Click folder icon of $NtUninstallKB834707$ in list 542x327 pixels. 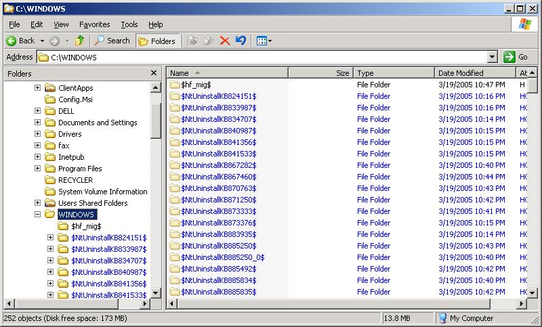175,119
